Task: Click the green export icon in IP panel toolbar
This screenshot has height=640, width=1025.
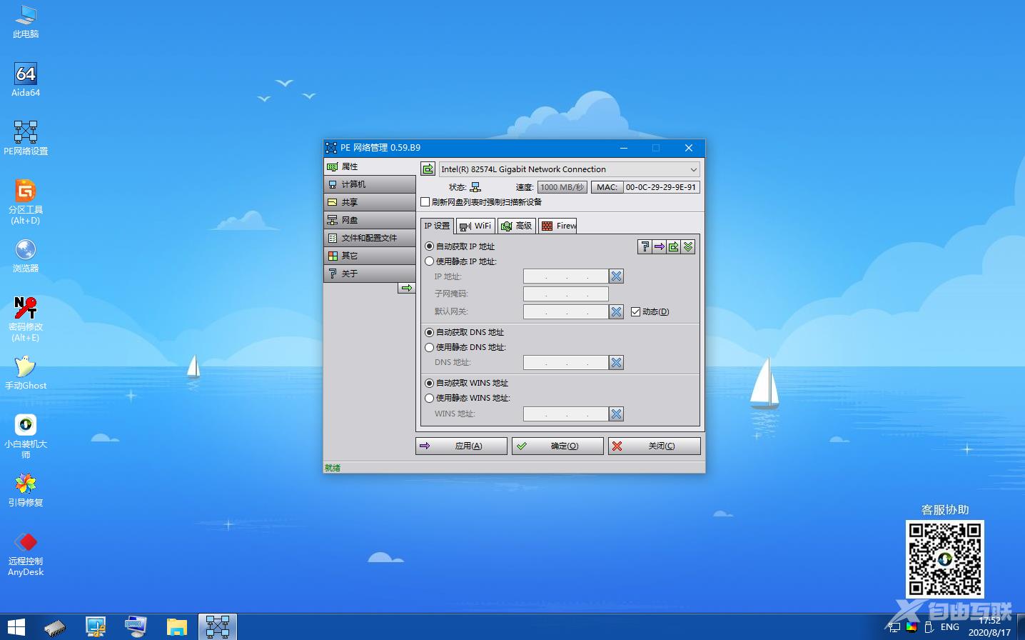Action: point(674,246)
